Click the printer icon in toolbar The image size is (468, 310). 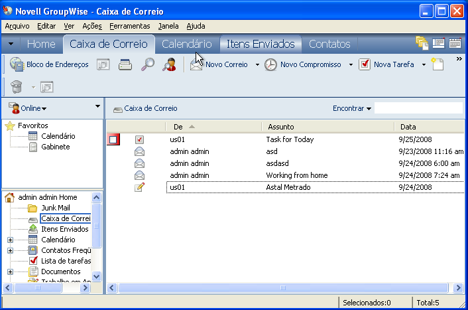coord(125,64)
